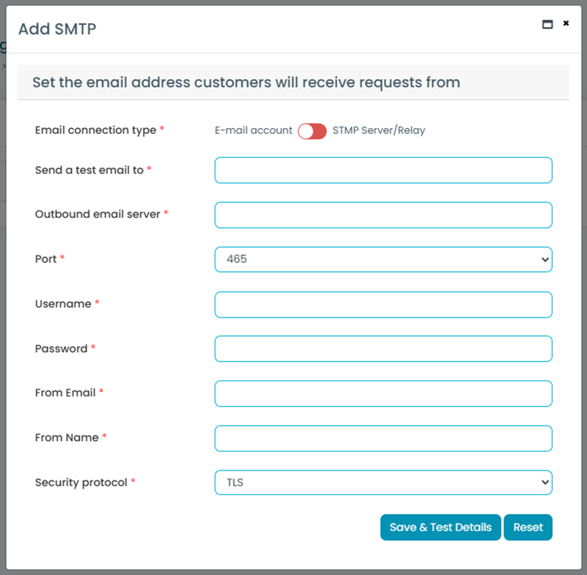Click the 'Email connection type' label text
The image size is (587, 575).
click(95, 131)
